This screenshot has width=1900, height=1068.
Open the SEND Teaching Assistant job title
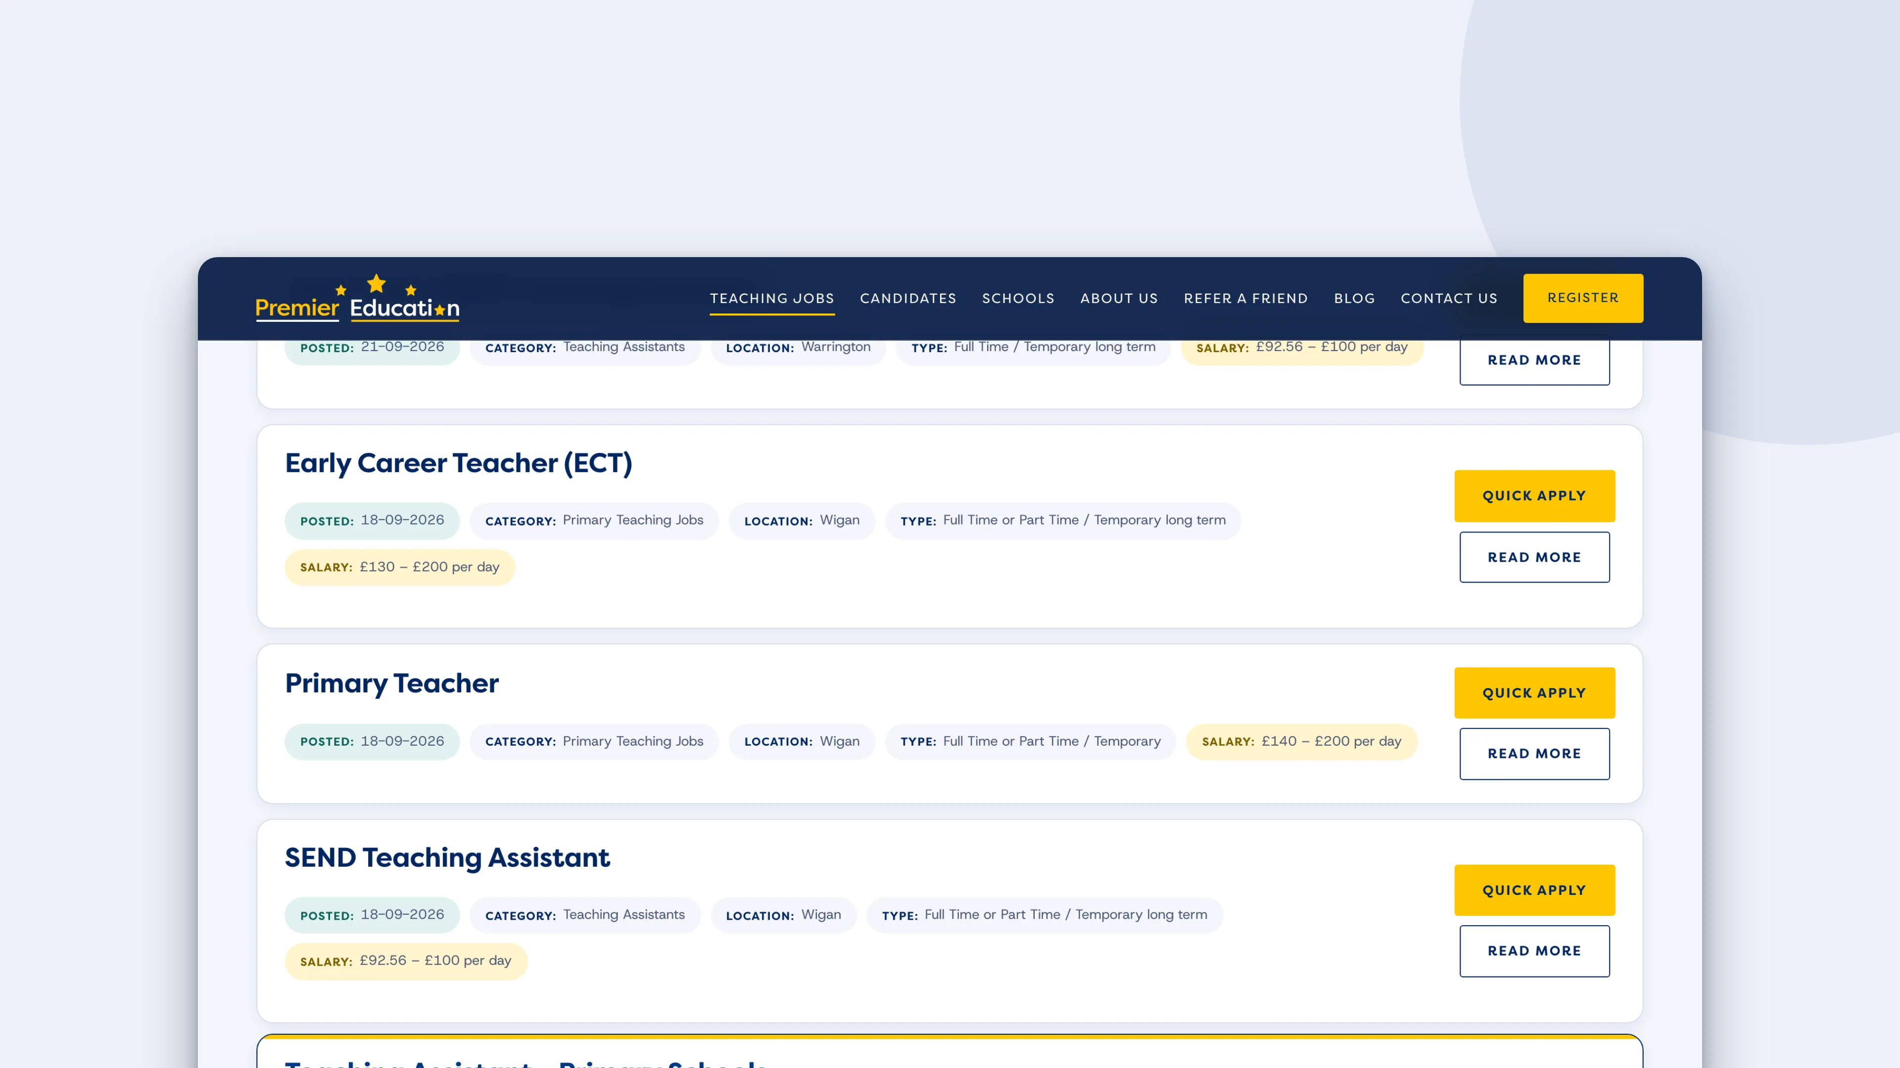pos(447,858)
